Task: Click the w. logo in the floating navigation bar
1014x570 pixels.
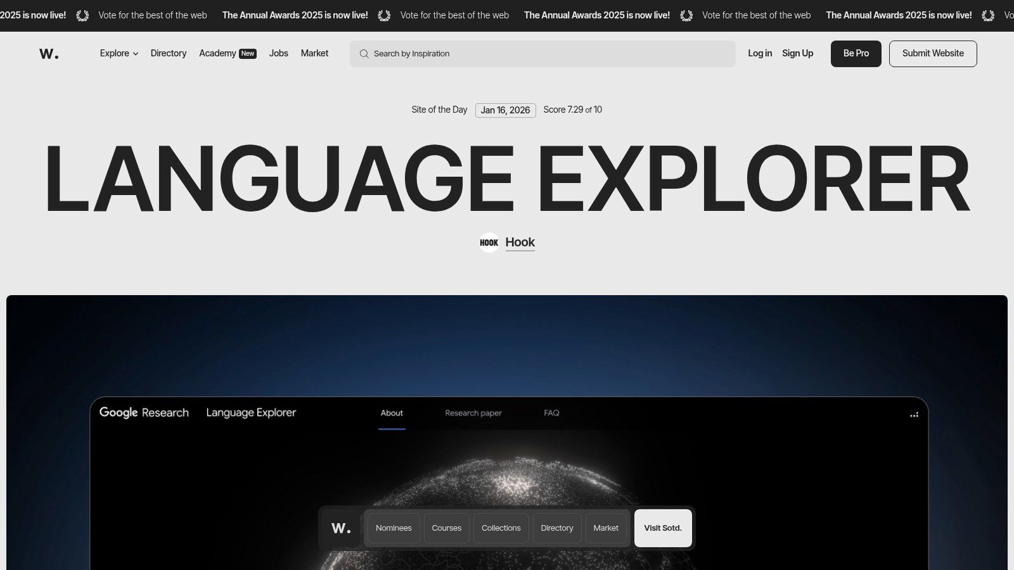Action: pos(340,528)
